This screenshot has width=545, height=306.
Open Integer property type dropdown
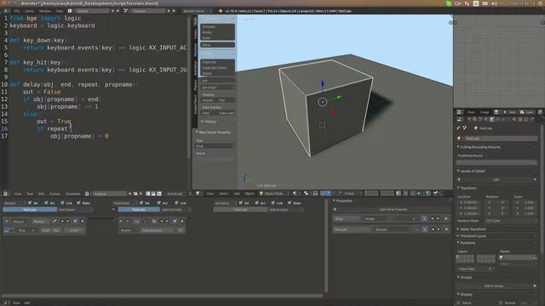coord(376,219)
